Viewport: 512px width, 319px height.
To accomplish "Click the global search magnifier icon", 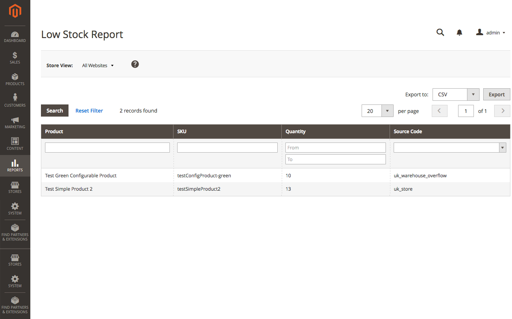I will coord(440,32).
